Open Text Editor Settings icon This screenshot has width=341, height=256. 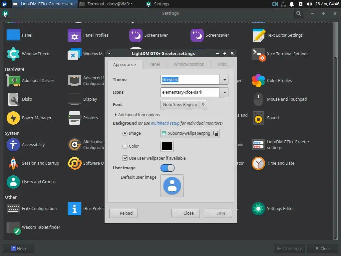point(258,35)
